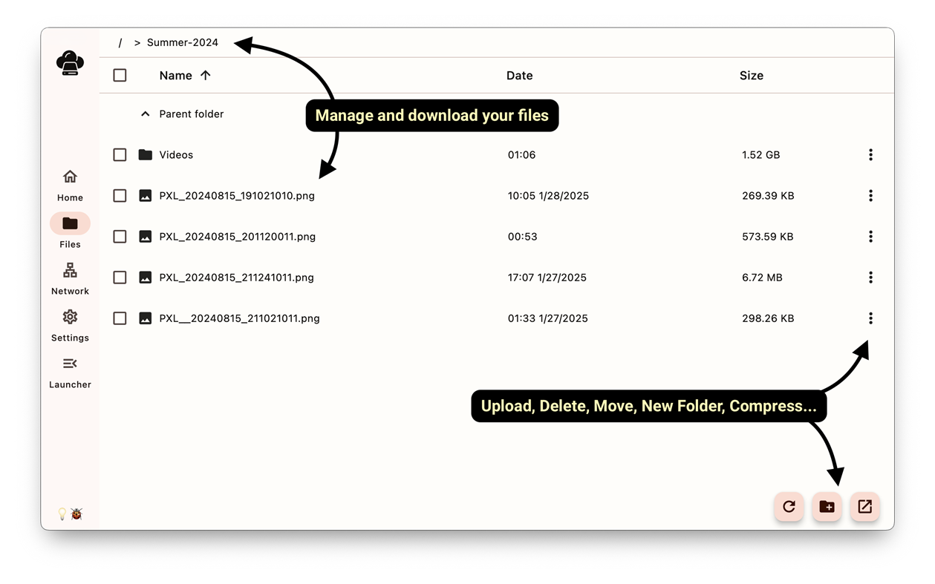Image resolution: width=935 pixels, height=584 pixels.
Task: Open file PXL_20240815_191021010.png
Action: click(237, 196)
